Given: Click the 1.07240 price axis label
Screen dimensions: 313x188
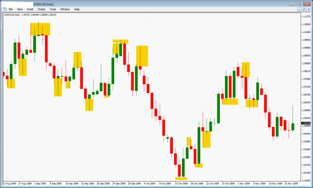Looking at the screenshot, I should tap(306, 87).
